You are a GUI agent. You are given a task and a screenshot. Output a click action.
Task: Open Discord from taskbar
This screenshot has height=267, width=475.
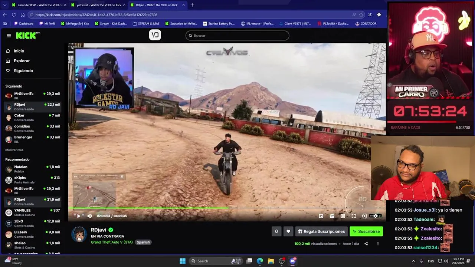[292, 261]
